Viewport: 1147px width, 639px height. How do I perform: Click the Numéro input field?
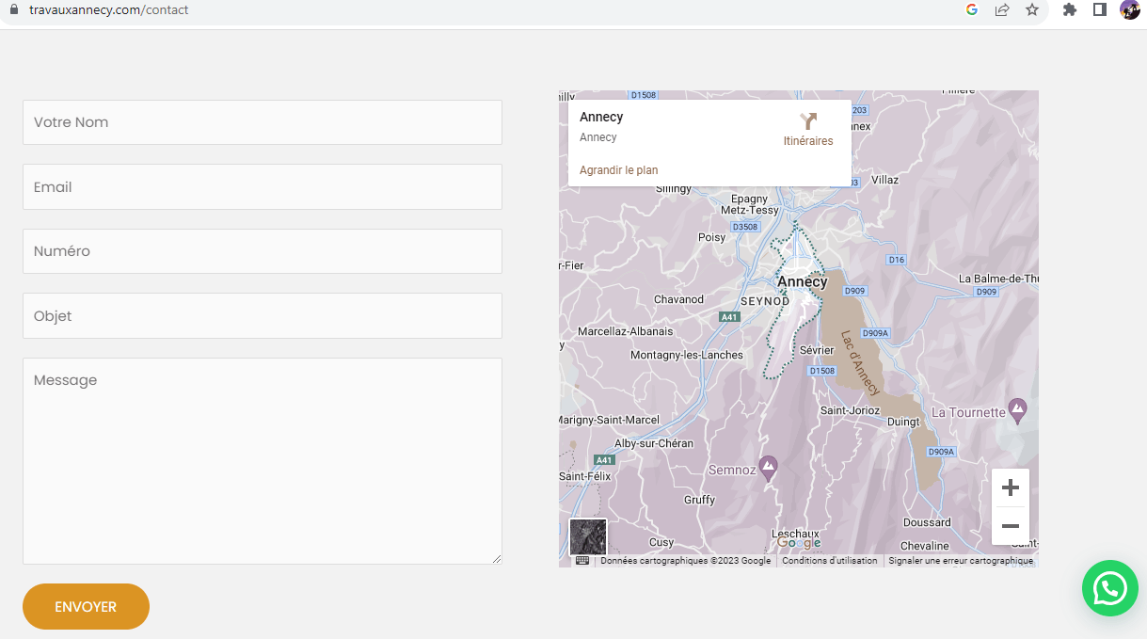(263, 251)
